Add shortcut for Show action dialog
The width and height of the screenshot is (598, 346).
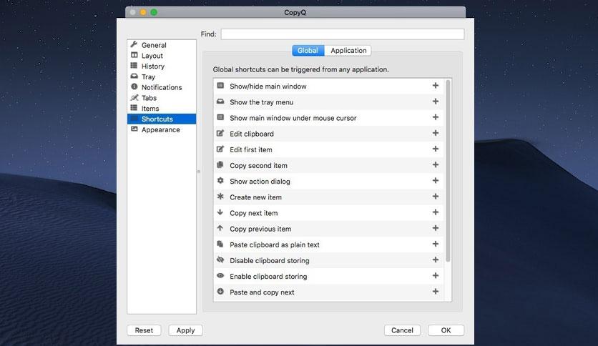pos(435,181)
